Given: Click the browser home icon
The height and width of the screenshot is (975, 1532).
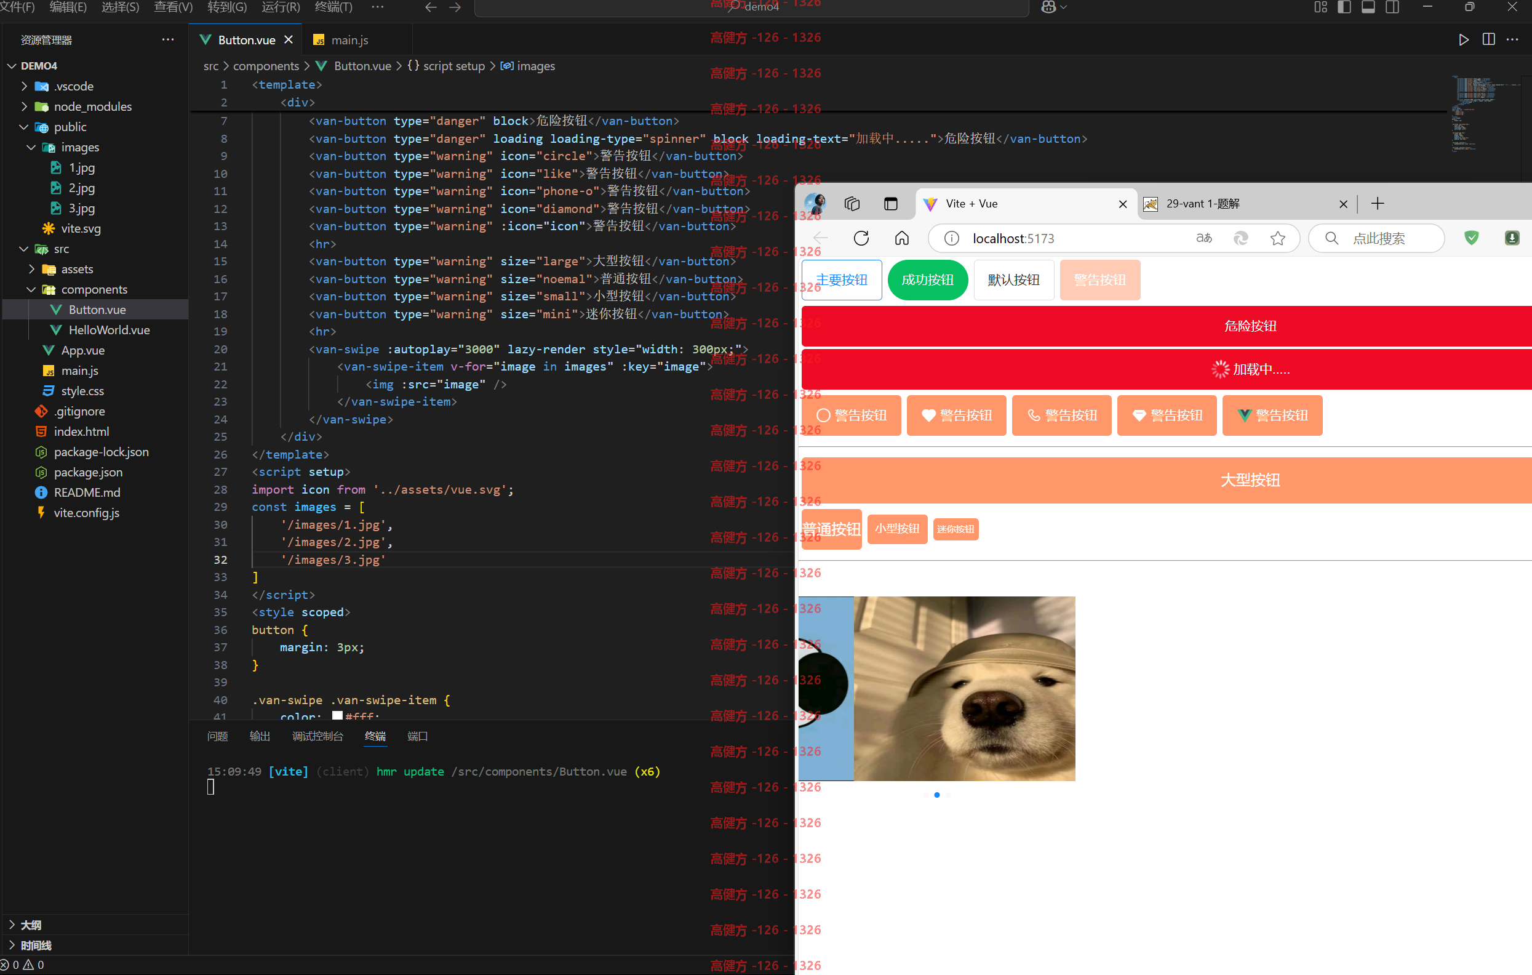Looking at the screenshot, I should click(x=902, y=238).
